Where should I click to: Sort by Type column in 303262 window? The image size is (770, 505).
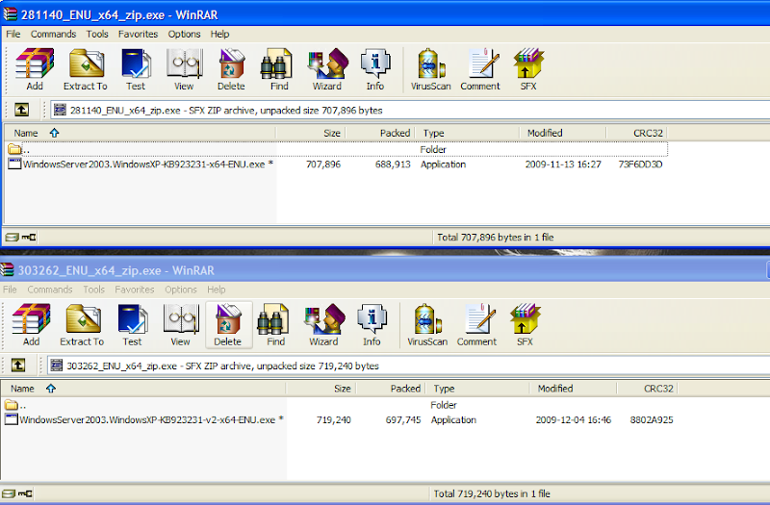(x=477, y=389)
